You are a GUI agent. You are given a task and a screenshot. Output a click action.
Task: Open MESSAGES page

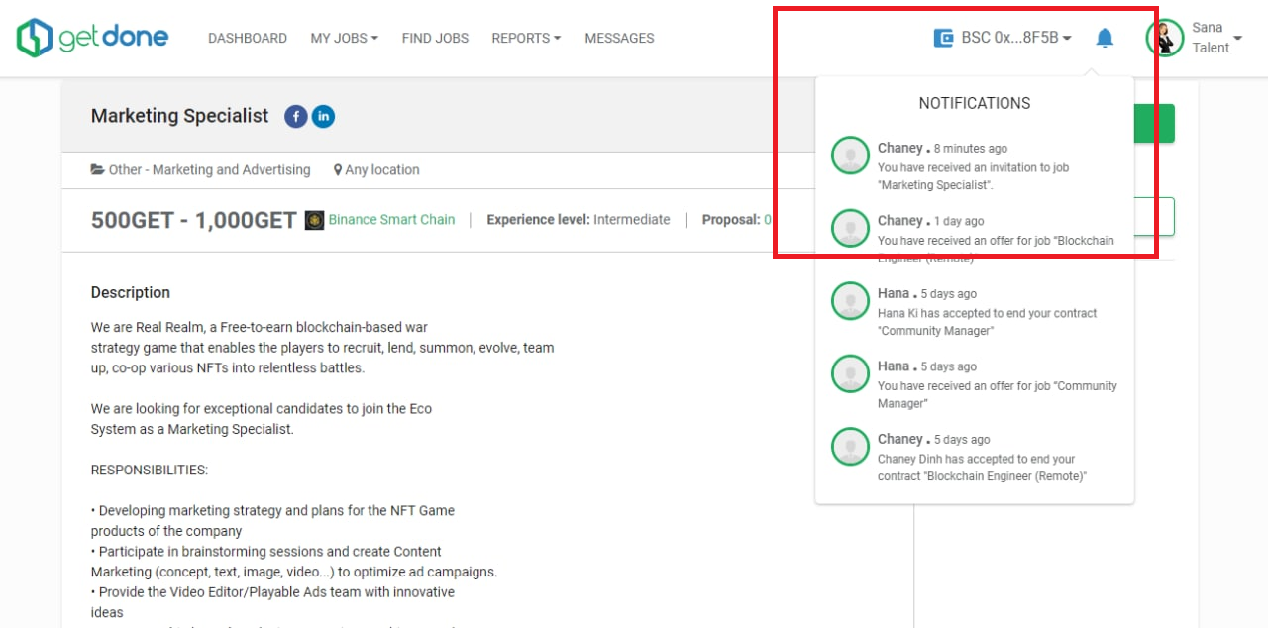tap(619, 38)
